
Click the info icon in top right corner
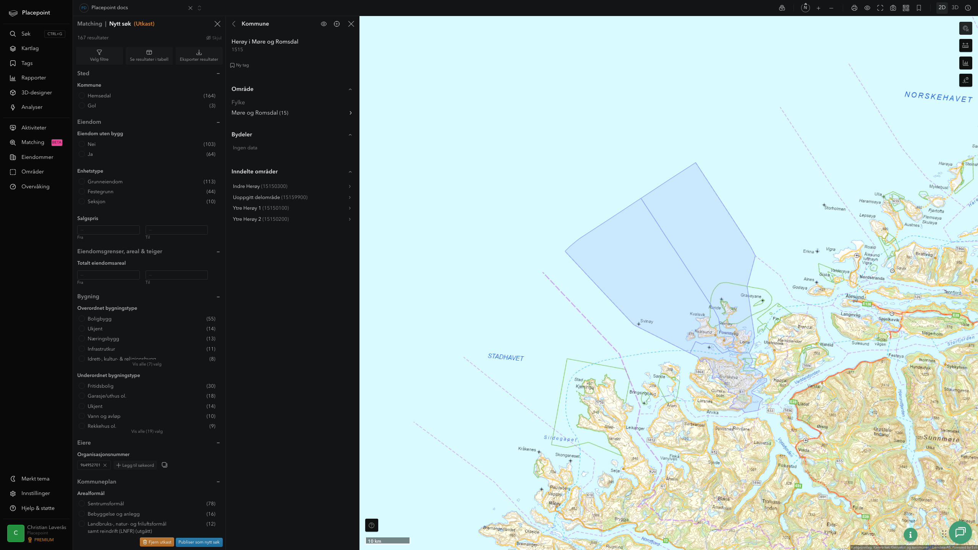point(968,8)
